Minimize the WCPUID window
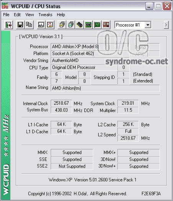This screenshot has width=173, height=201. 149,6
